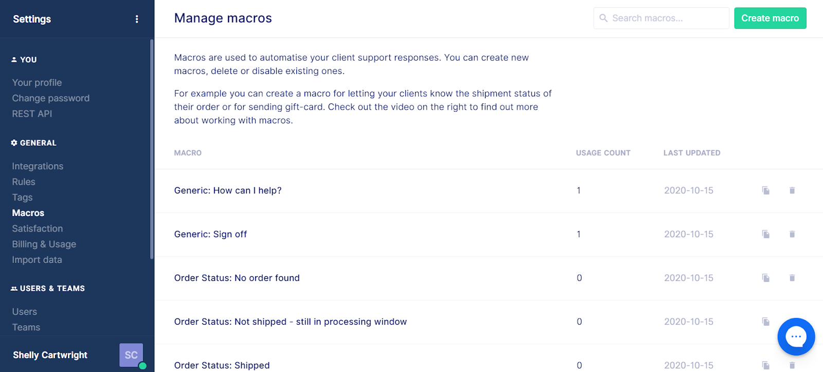Viewport: 823px width, 372px height.
Task: Duplicate the 'Generic: Sign off' macro
Action: point(766,234)
